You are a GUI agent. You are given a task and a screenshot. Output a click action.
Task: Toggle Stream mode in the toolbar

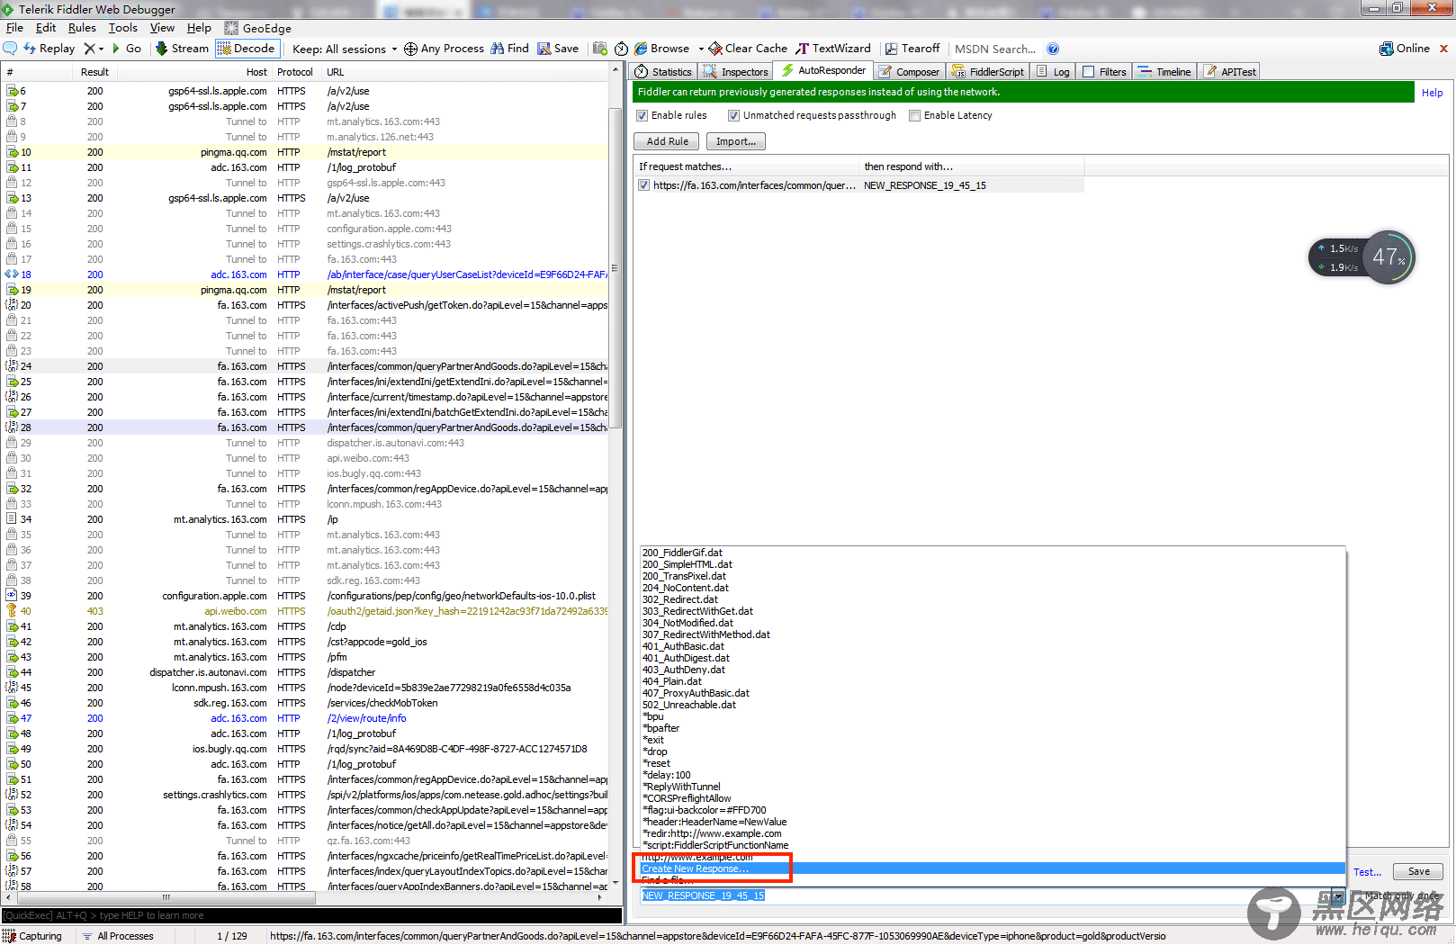tap(182, 49)
